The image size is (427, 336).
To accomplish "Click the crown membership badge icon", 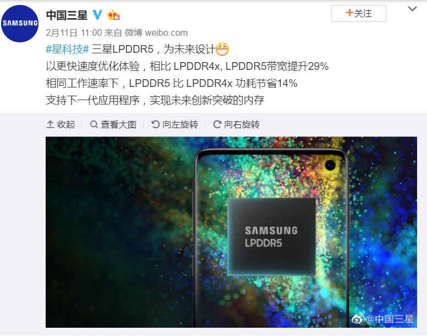I will [113, 15].
